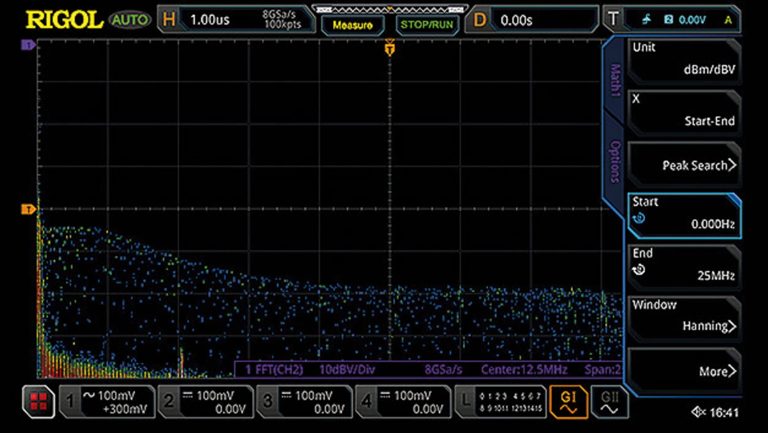Open the Window Hanning selection menu
768x433 pixels.
click(x=684, y=316)
